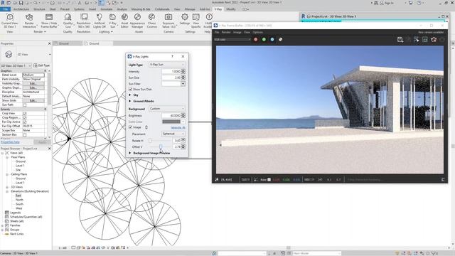The height and width of the screenshot is (256, 455).
Task: Click save image icon in Frame Buffer toolbar
Action: [400, 40]
